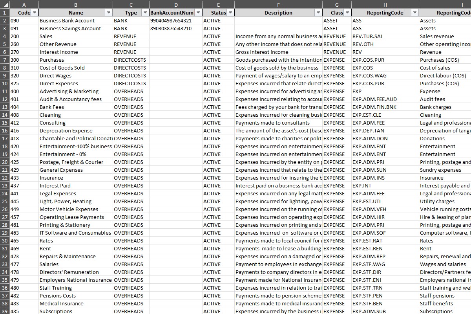Select the 'Printing & Stationery' cell
471x314 pixels.
click(76, 225)
